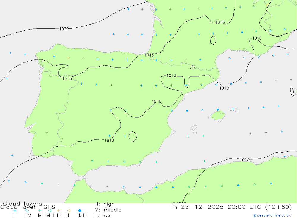Click the green circle legend symbol above MH
This screenshot has height=218, width=297.
coord(50,211)
